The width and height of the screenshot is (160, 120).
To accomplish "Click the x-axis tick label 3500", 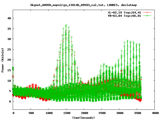I will (137, 113).
